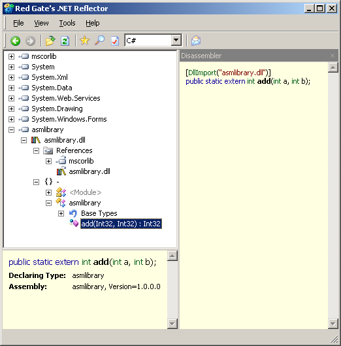Expand the System.Web.Services node
341x346 pixels.
click(x=11, y=98)
